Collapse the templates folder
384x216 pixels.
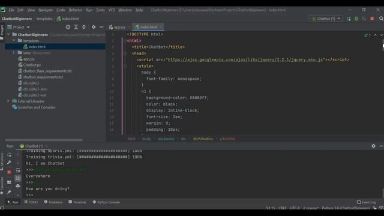(x=14, y=41)
